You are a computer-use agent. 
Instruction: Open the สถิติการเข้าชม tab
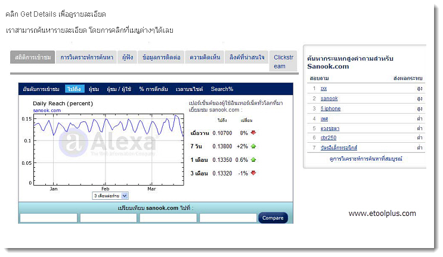click(x=33, y=57)
